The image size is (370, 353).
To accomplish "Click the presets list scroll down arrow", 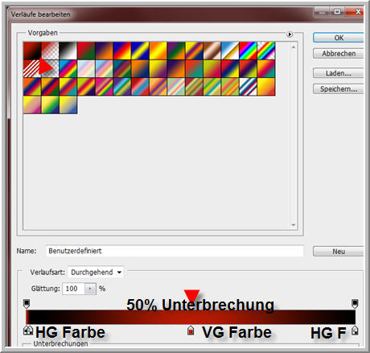I will (x=294, y=225).
